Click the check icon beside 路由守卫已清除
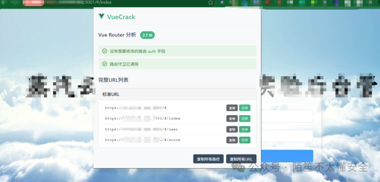The width and height of the screenshot is (380, 182). (x=105, y=64)
